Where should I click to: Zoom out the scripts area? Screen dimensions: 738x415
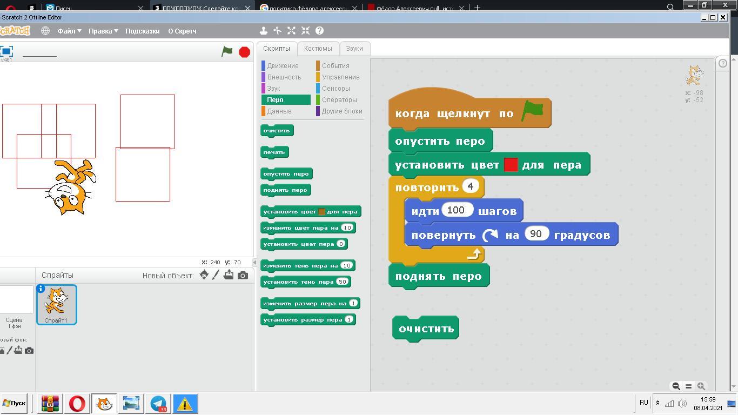click(676, 386)
